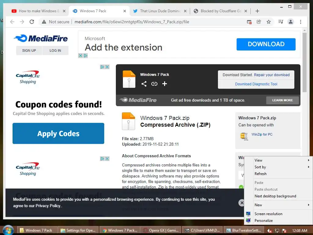The image size is (313, 235).
Task: Click Repair your download link
Action: click(272, 75)
